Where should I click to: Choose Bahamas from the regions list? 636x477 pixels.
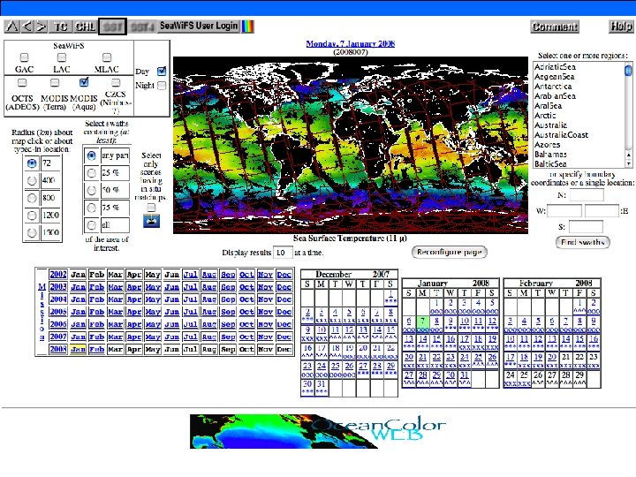point(552,155)
